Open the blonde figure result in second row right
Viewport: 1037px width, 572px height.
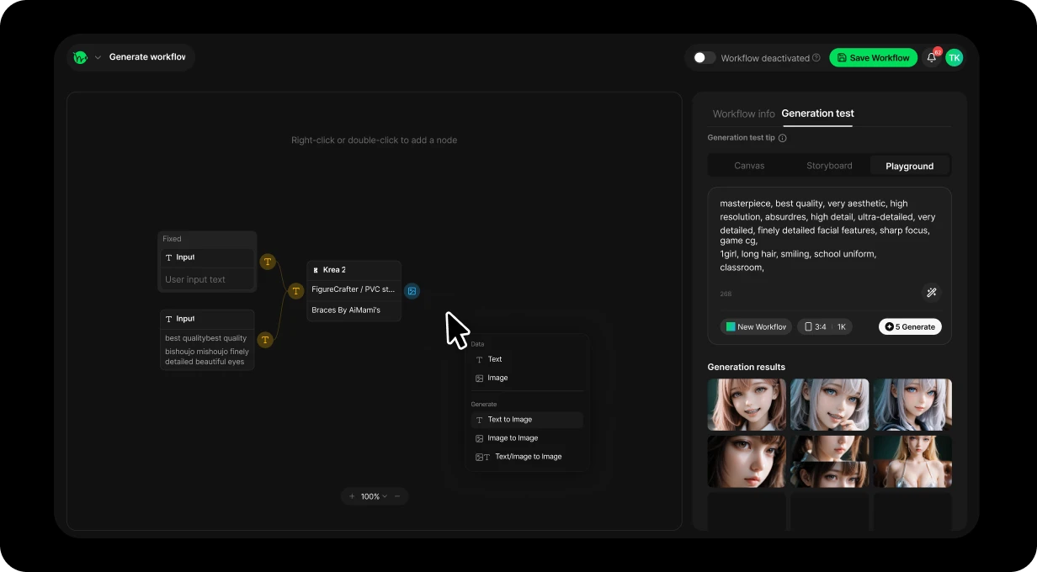pyautogui.click(x=912, y=461)
